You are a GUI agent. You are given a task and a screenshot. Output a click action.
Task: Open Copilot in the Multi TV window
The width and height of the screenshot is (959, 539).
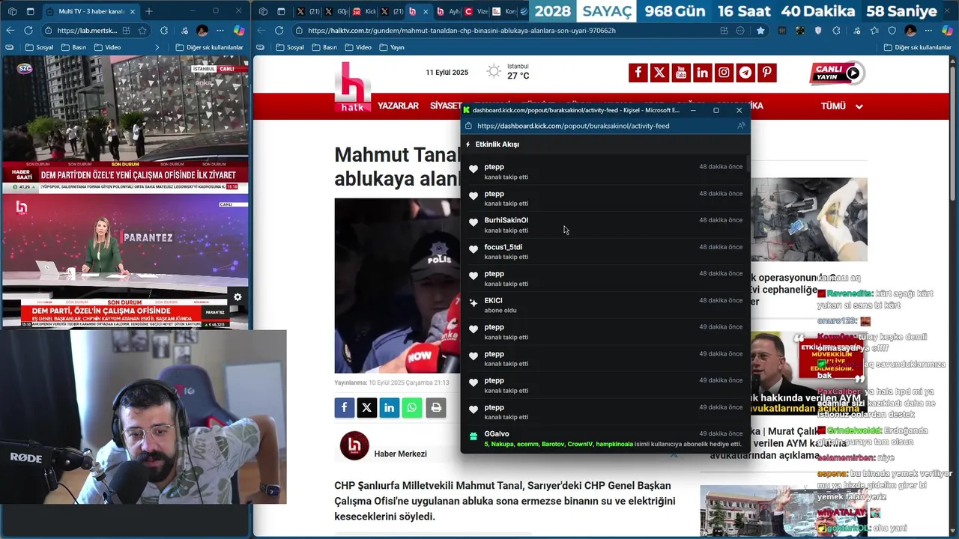tap(239, 31)
